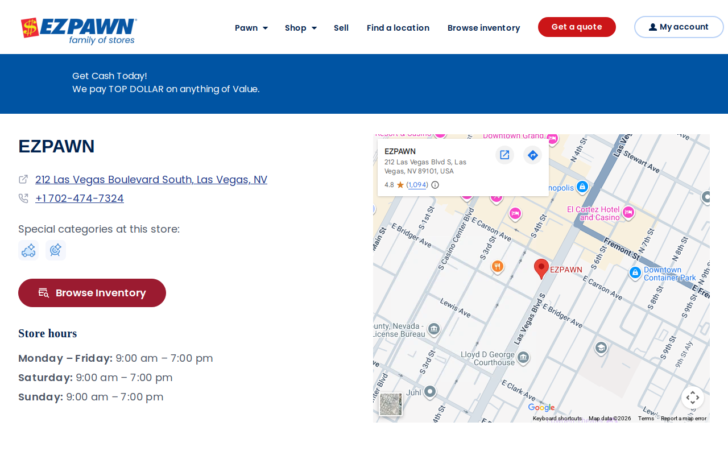Select the red EZPAWN map pin
The image size is (728, 455).
pyautogui.click(x=541, y=268)
